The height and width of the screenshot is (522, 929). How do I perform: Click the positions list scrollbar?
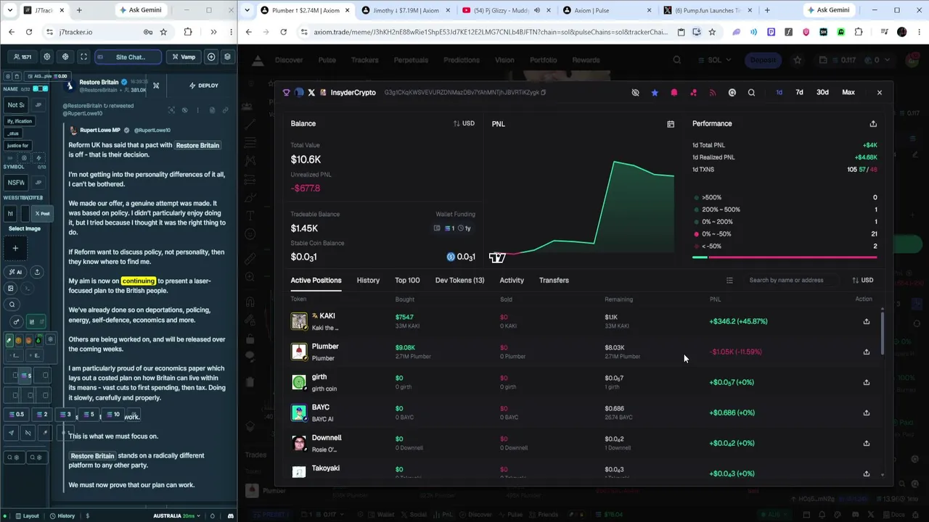[x=883, y=333]
